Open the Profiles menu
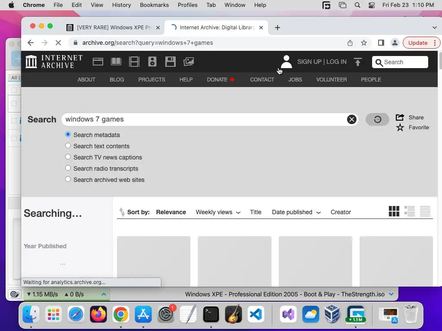The height and width of the screenshot is (331, 442). (x=187, y=5)
